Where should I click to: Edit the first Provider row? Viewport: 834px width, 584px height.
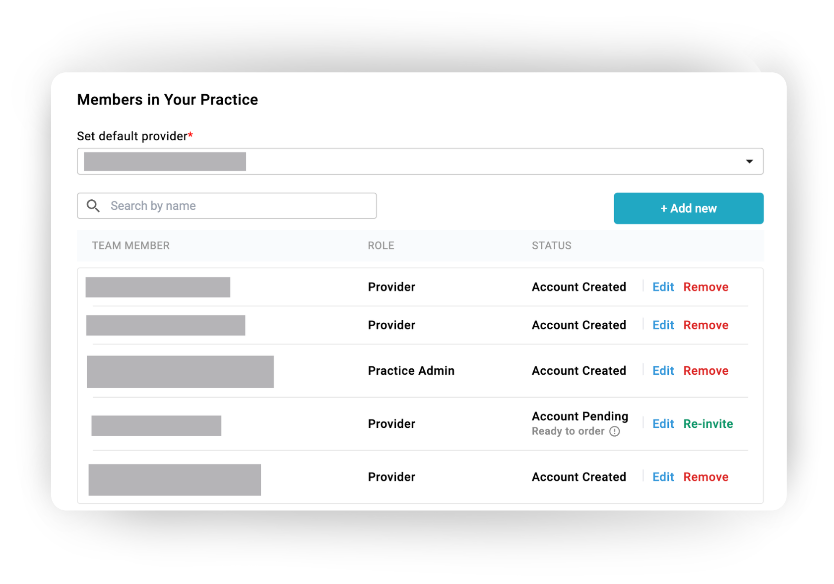[663, 287]
